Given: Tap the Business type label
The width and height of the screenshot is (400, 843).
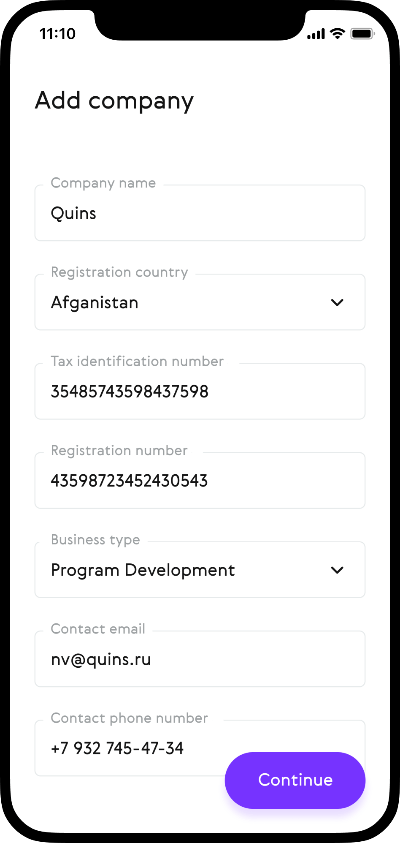Looking at the screenshot, I should 95,540.
